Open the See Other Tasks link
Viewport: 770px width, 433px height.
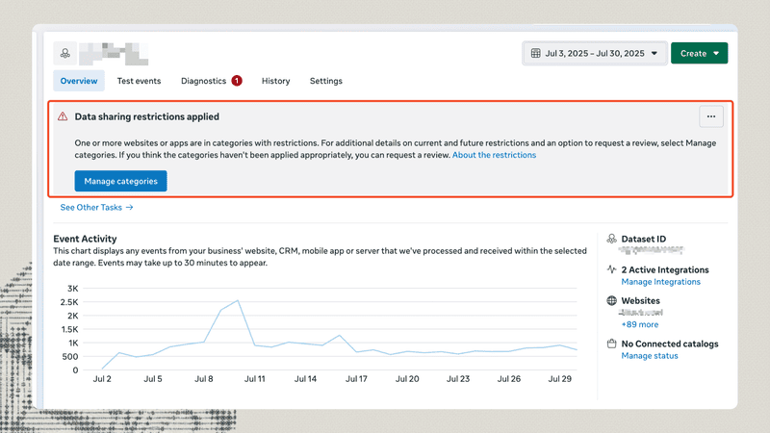tap(90, 207)
